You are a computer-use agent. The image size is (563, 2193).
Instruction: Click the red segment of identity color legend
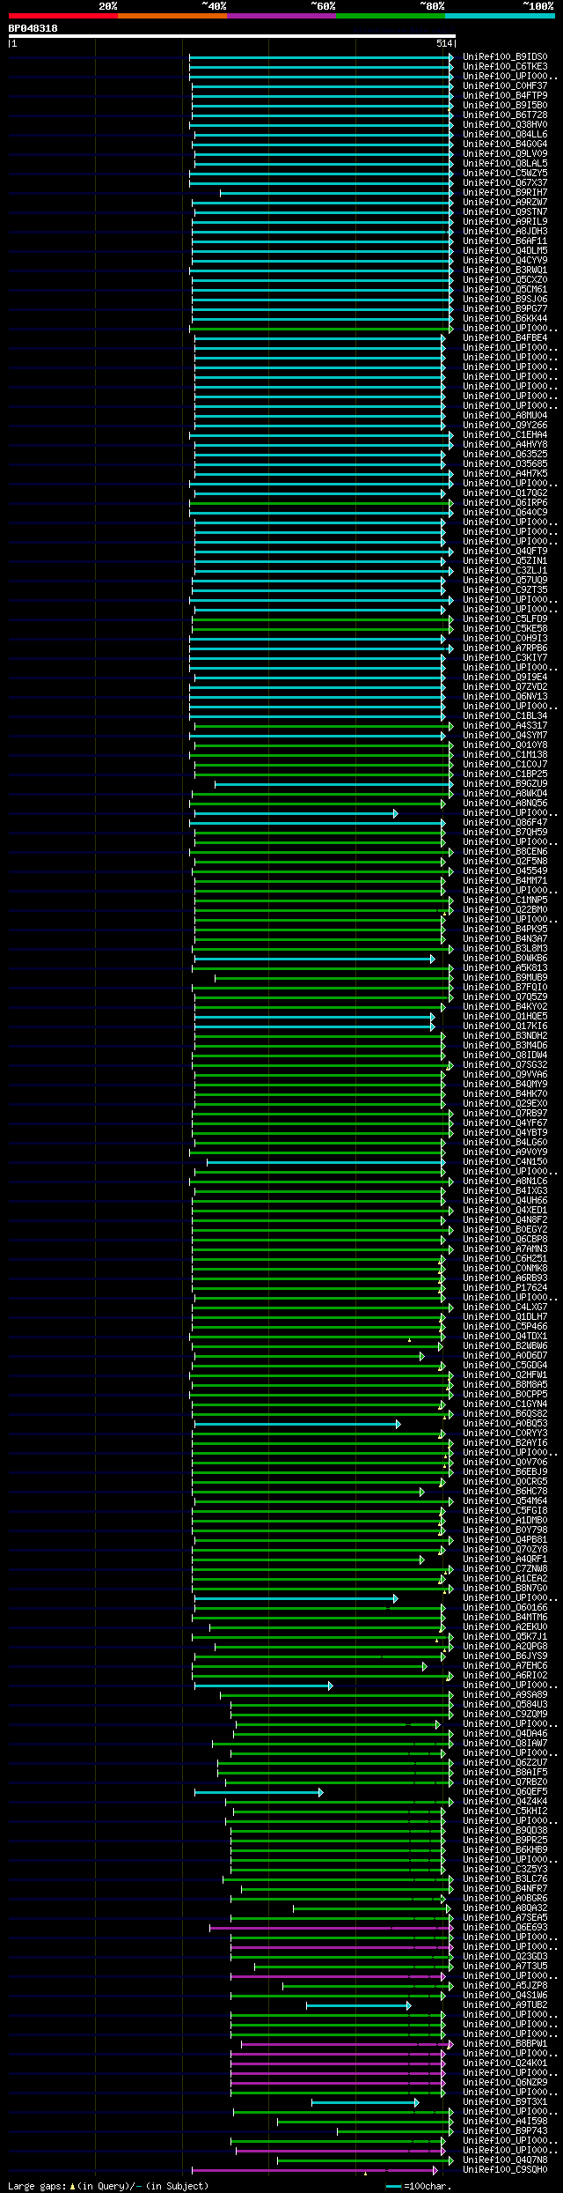tap(62, 16)
